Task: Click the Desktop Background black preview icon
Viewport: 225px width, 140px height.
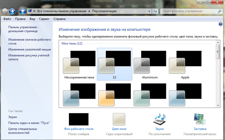Action: pyautogui.click(x=78, y=119)
